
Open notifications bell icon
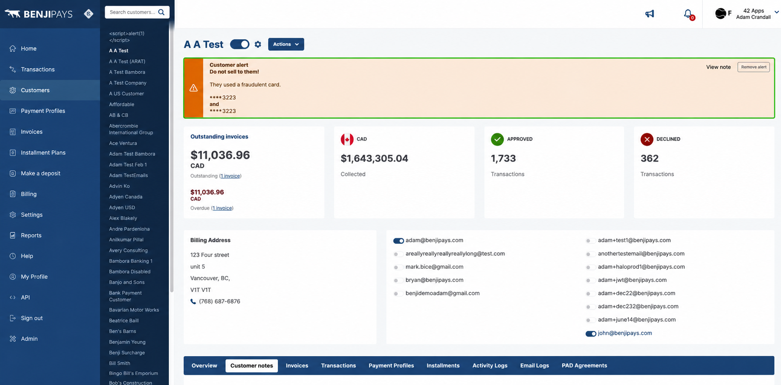(688, 14)
